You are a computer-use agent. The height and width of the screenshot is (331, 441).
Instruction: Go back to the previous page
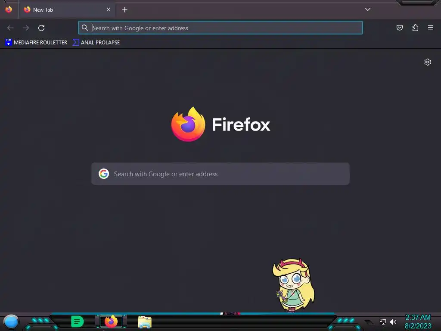[x=10, y=28]
